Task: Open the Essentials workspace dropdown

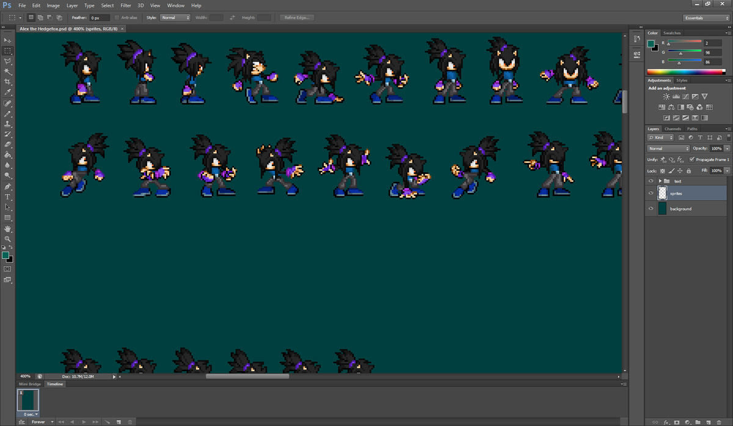Action: tap(706, 18)
